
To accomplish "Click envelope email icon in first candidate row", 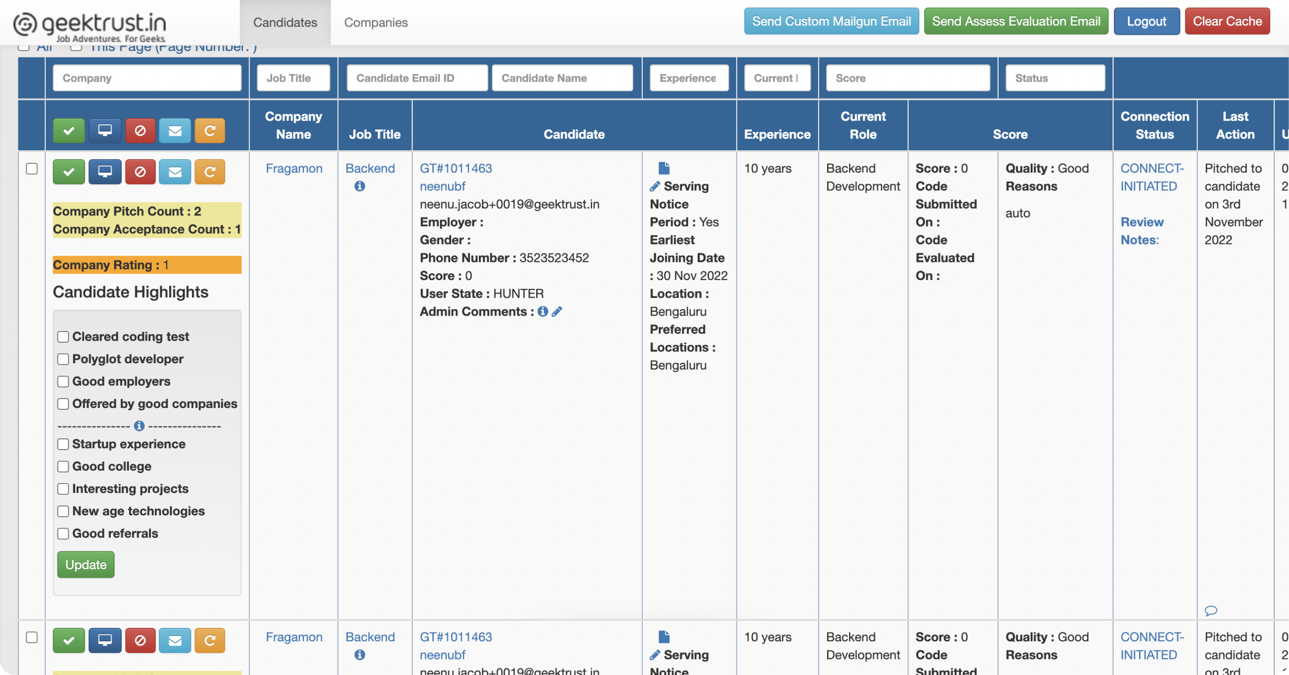I will (x=175, y=172).
